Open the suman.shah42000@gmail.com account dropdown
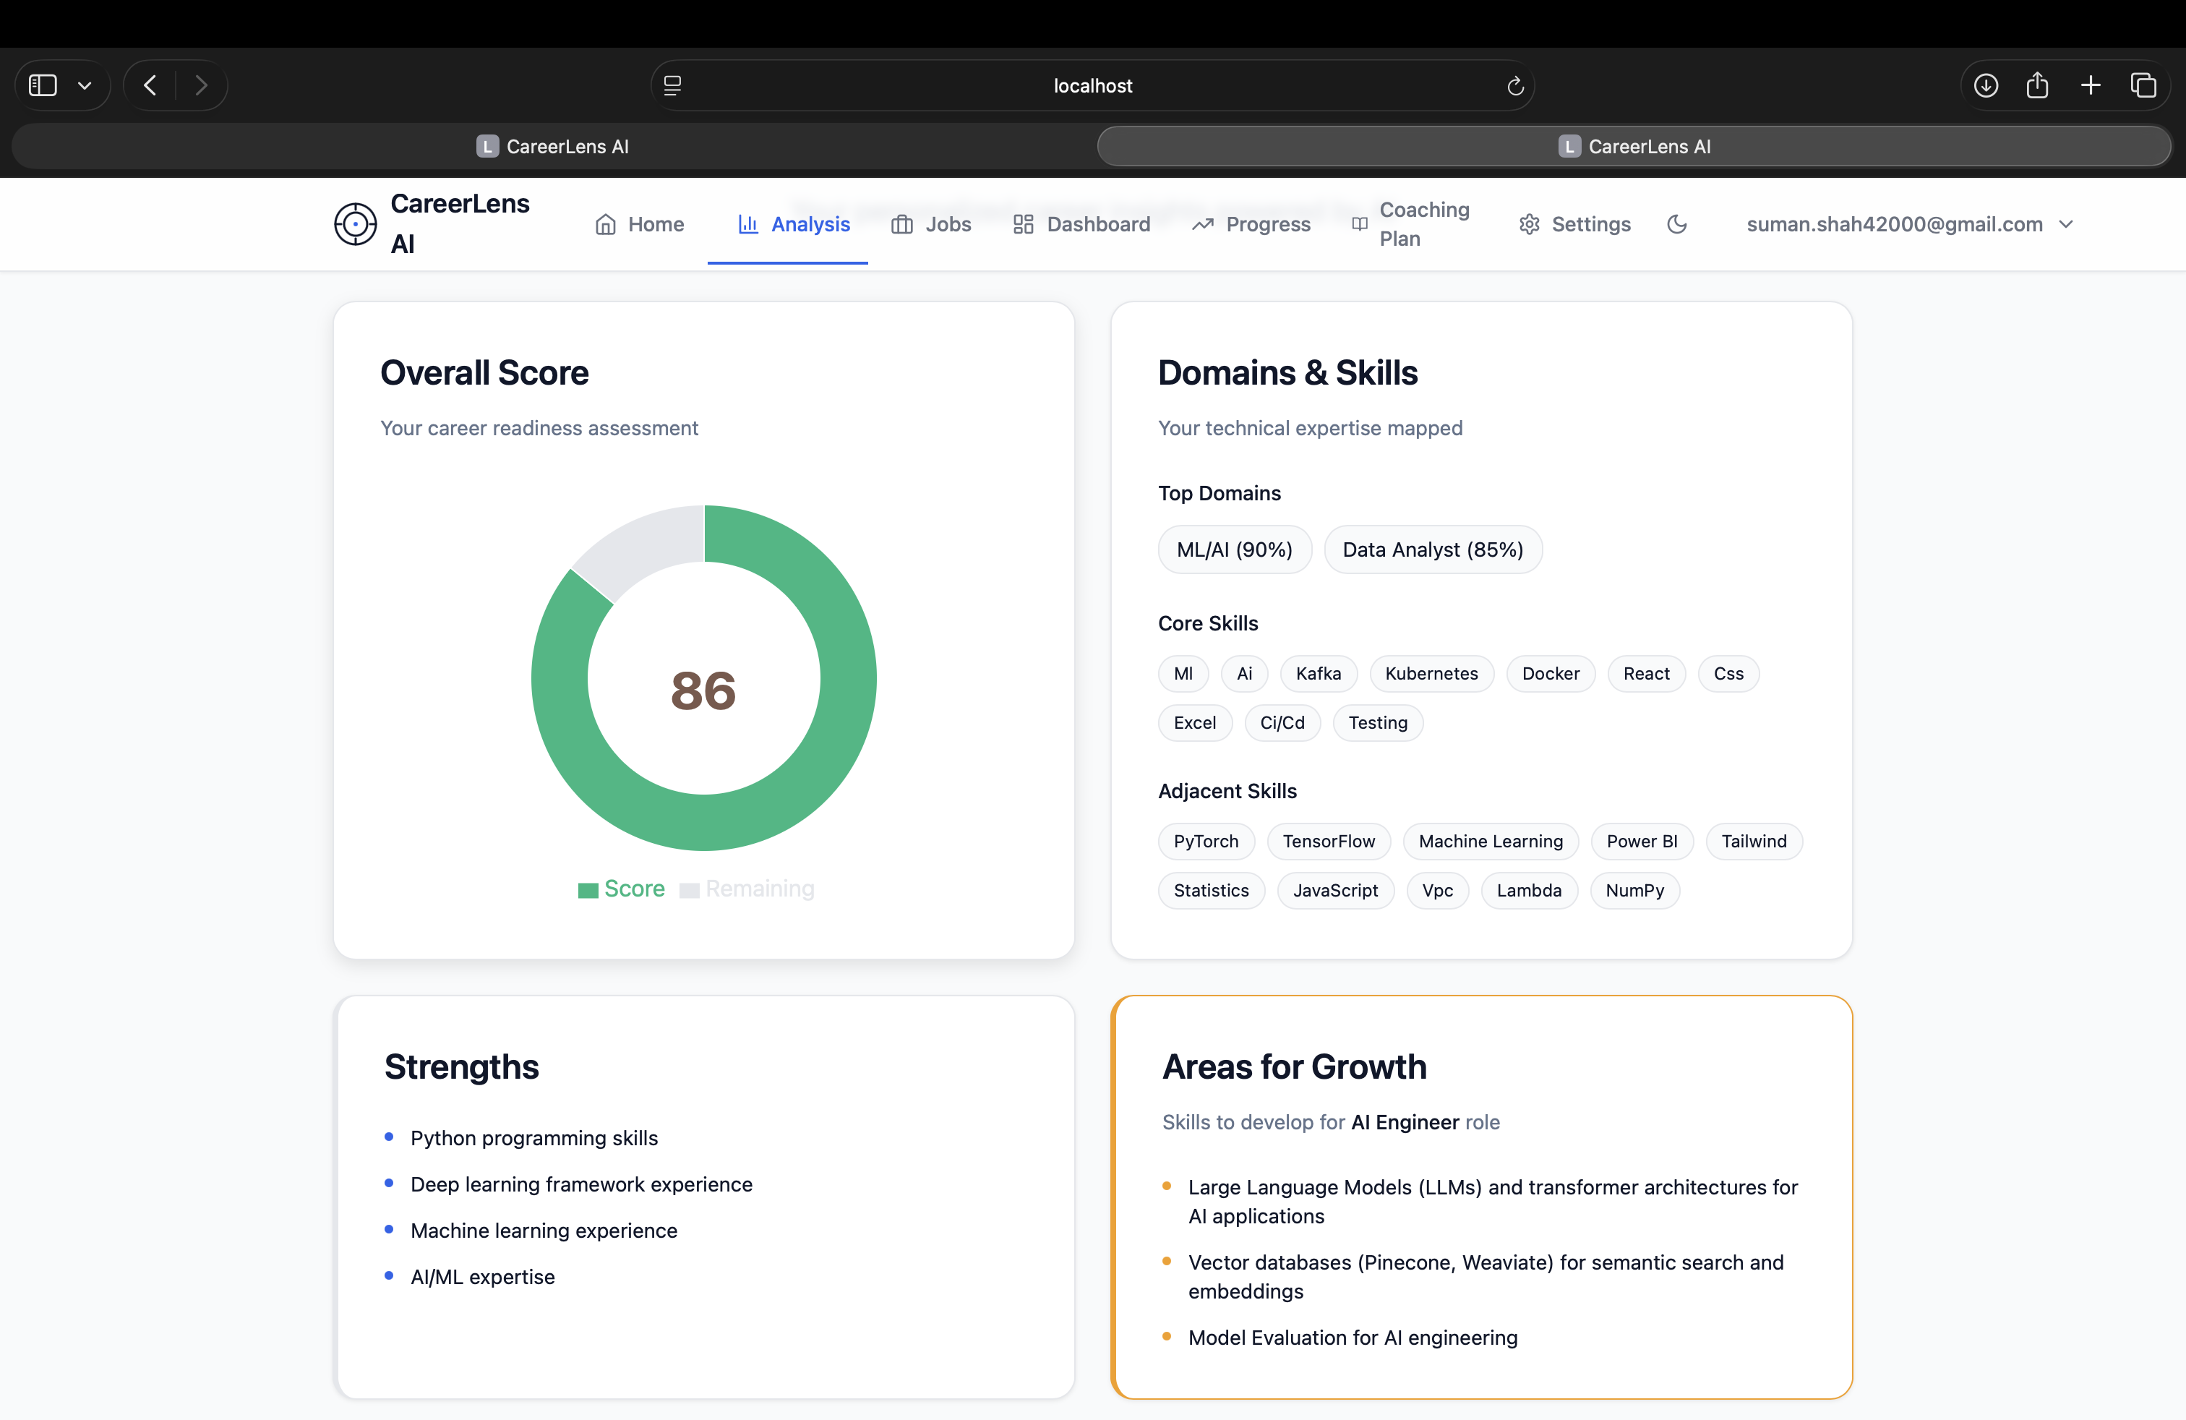The width and height of the screenshot is (2186, 1420). (1910, 224)
